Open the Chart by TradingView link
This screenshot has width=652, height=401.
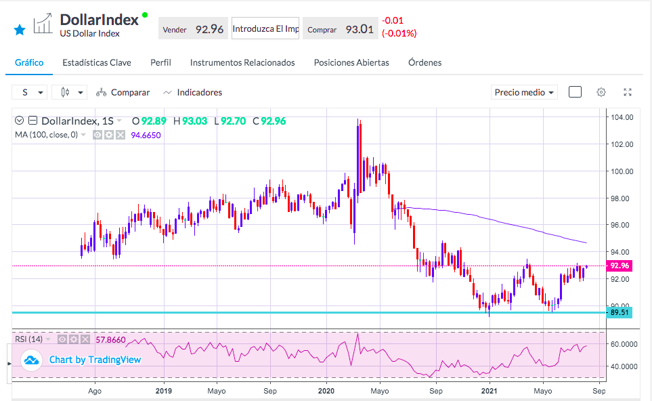click(x=95, y=360)
